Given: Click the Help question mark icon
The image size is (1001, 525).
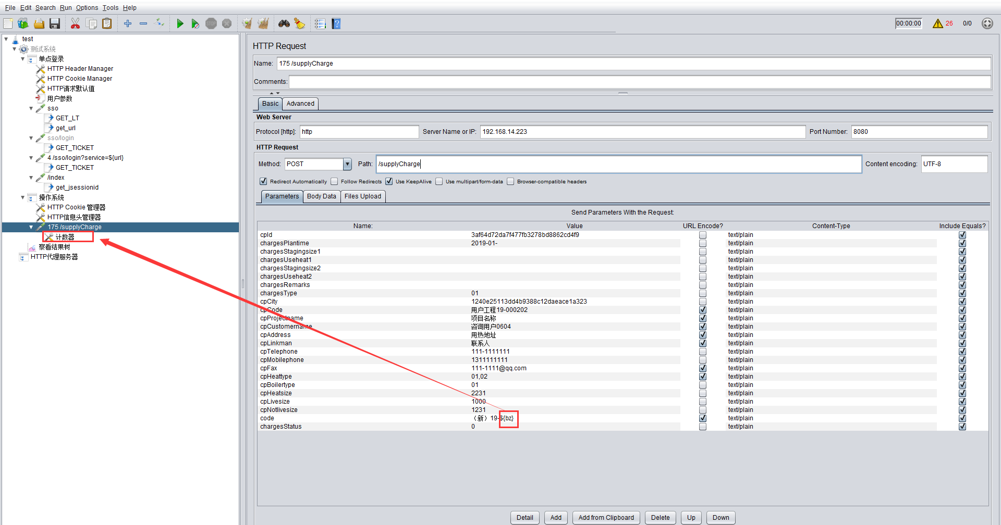Looking at the screenshot, I should coord(336,23).
